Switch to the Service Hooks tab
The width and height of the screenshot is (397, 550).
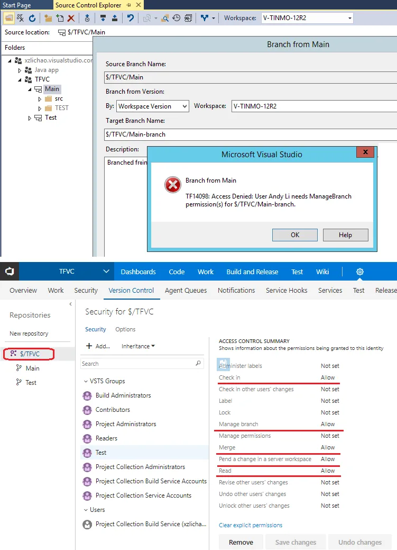tap(287, 291)
